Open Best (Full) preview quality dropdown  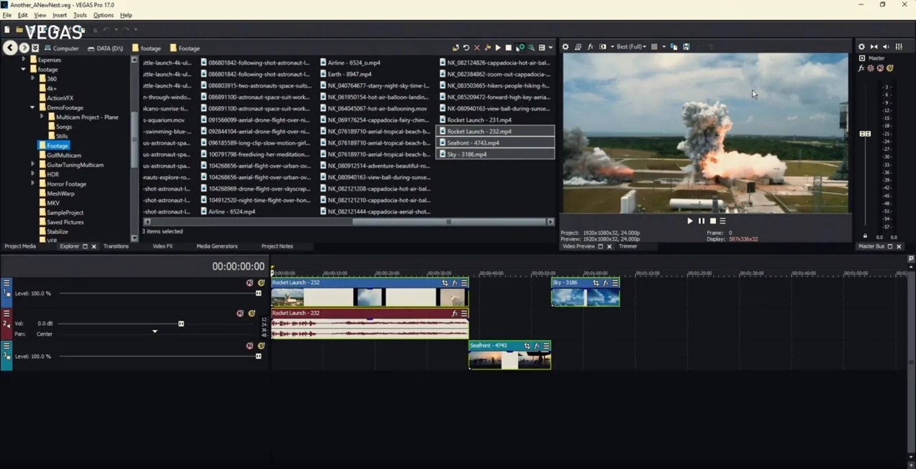(631, 47)
